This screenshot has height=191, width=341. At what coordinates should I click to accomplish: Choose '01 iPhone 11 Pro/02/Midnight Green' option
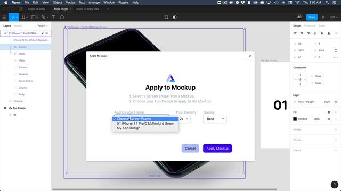point(145,124)
